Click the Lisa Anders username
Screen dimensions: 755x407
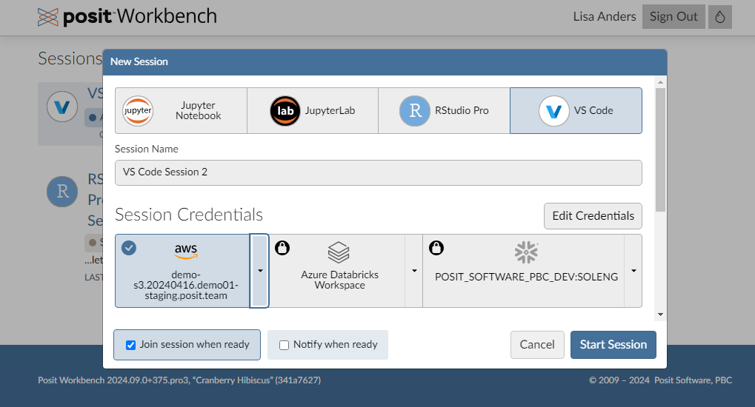(x=605, y=16)
